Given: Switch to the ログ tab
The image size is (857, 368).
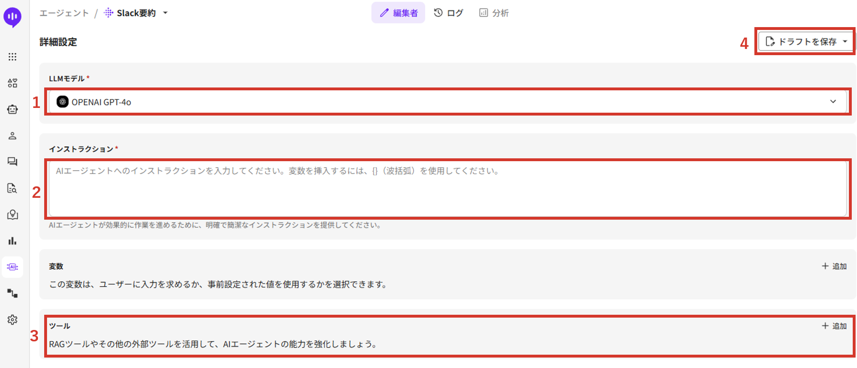Looking at the screenshot, I should (x=448, y=13).
